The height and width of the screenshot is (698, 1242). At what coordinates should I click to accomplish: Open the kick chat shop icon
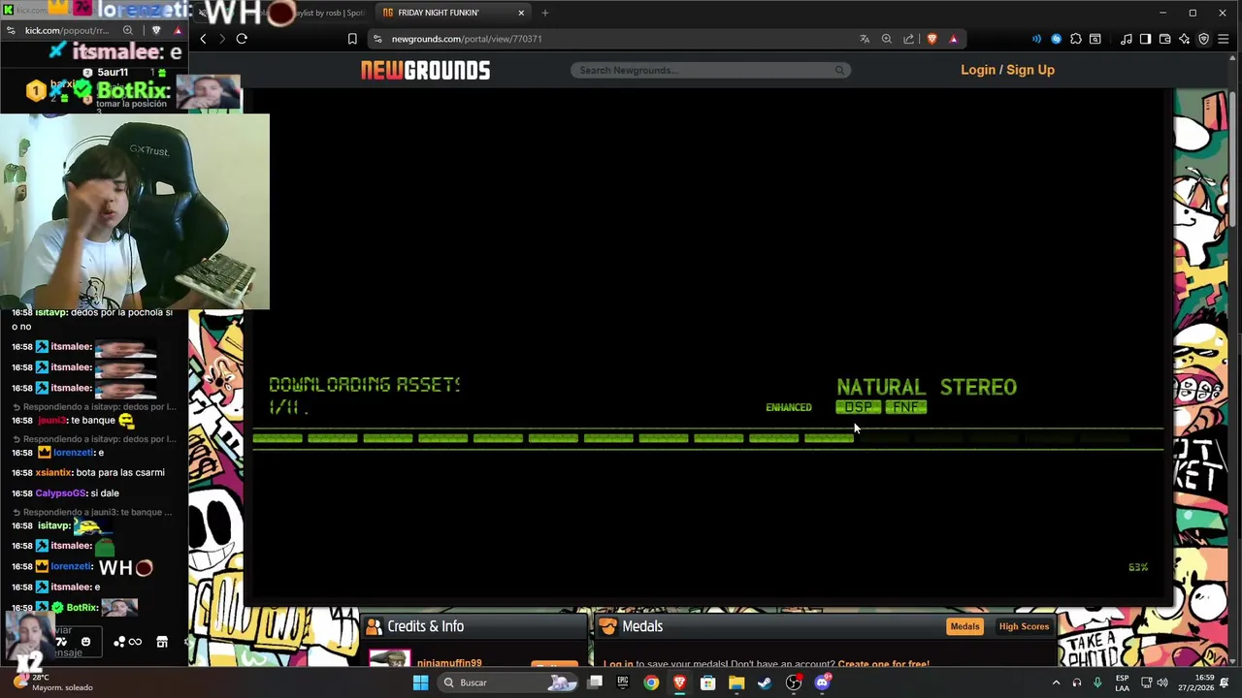(x=162, y=642)
